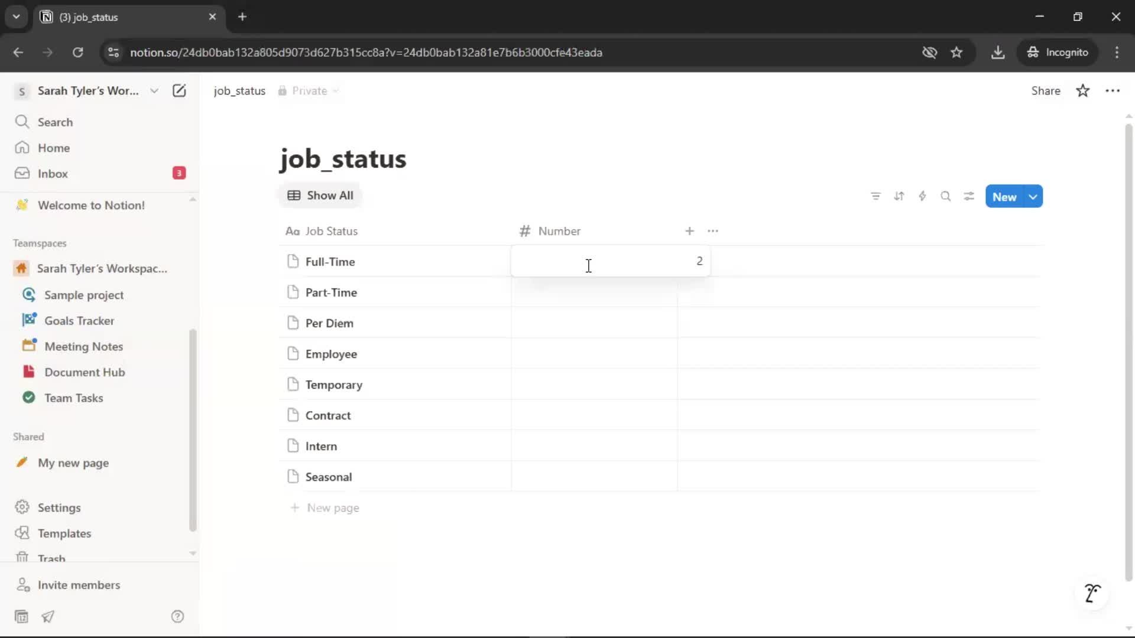Select the Show All view tab
The height and width of the screenshot is (638, 1135).
click(320, 196)
